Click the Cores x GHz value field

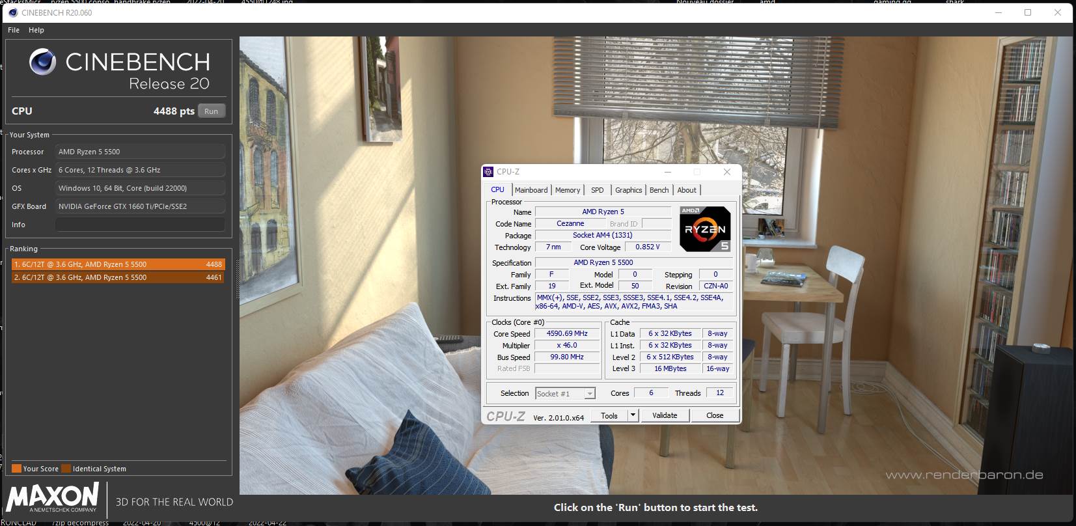(x=140, y=170)
